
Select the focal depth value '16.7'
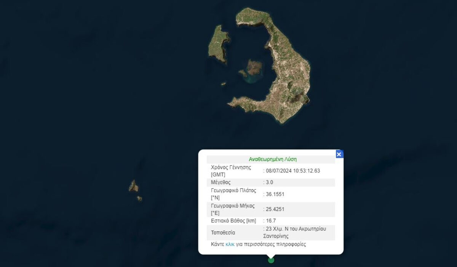271,220
